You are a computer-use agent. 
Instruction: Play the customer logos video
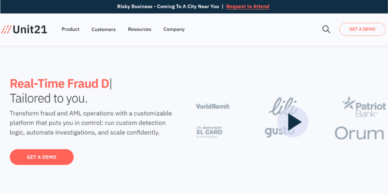click(x=293, y=122)
